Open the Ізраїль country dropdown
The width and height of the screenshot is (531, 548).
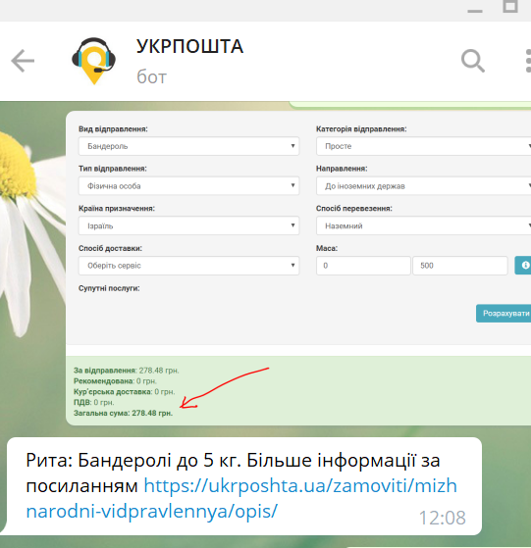click(x=188, y=225)
